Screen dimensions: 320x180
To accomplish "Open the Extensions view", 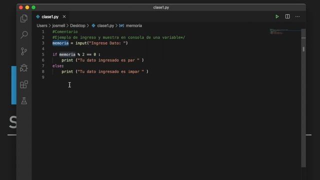I will (x=24, y=84).
